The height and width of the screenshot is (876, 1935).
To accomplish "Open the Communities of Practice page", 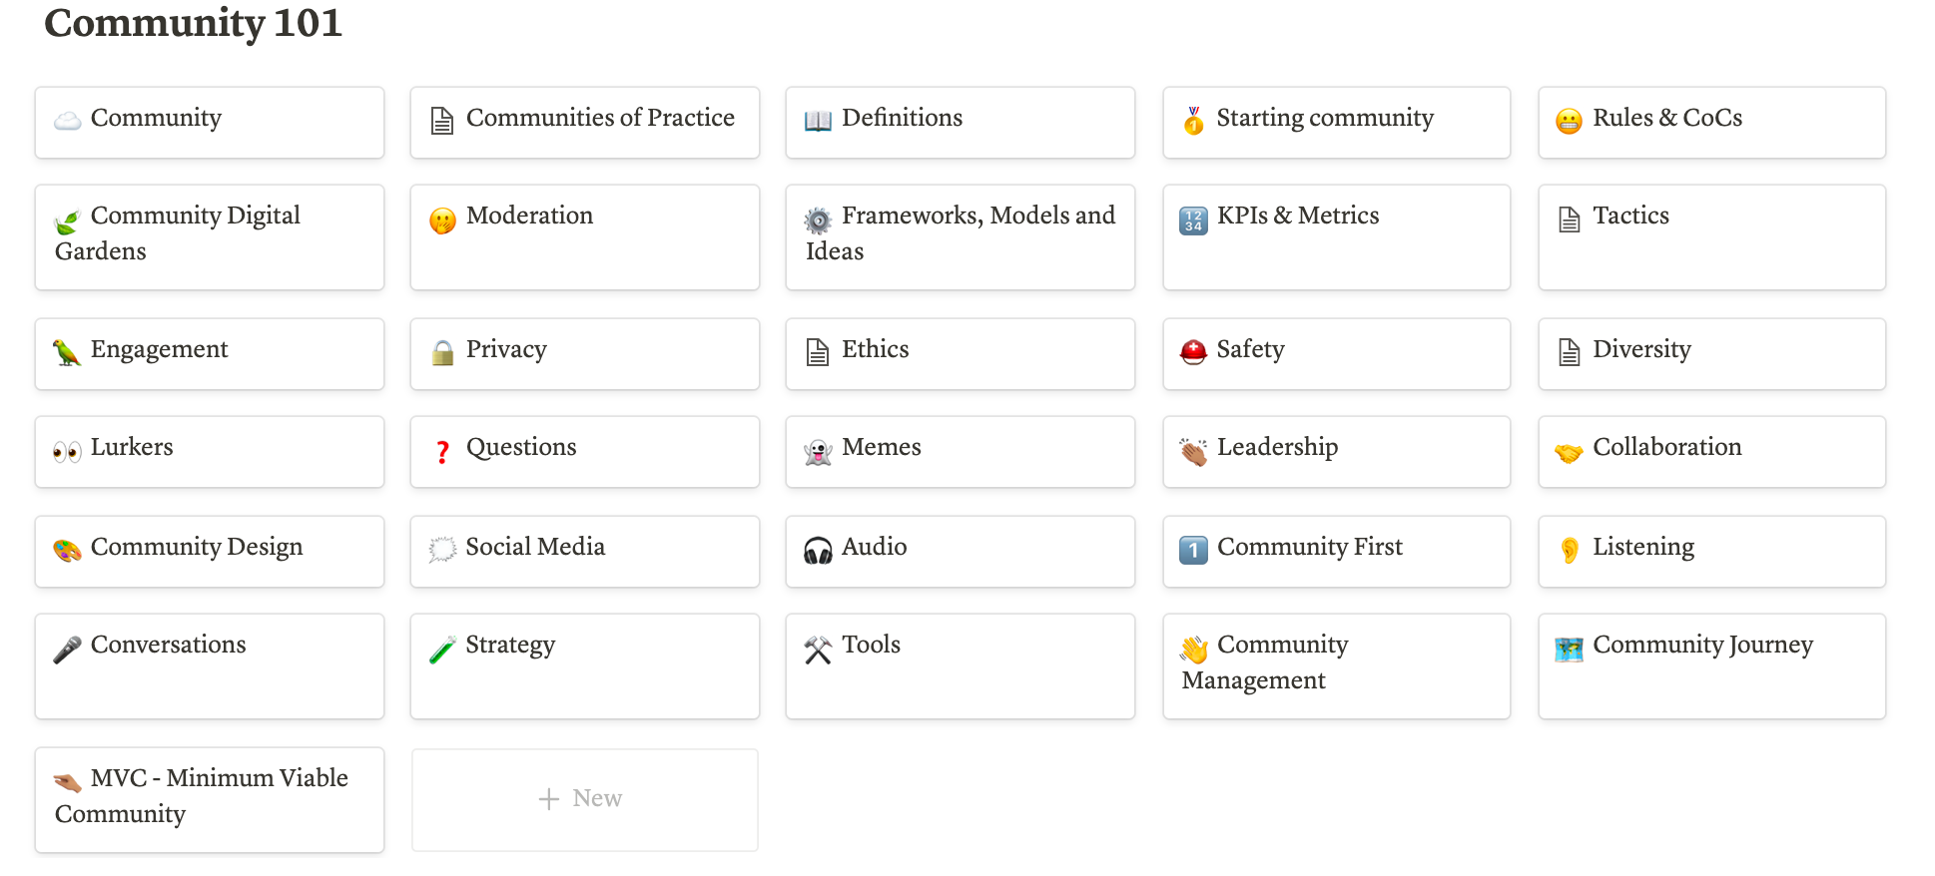I will click(x=585, y=122).
